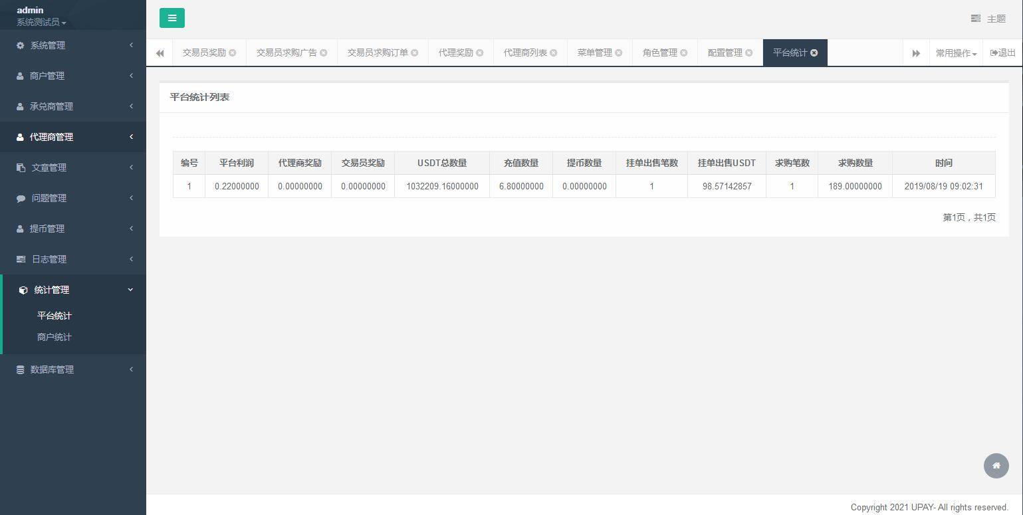Close the 代理奖励 tab
1023x515 pixels.
tap(480, 52)
